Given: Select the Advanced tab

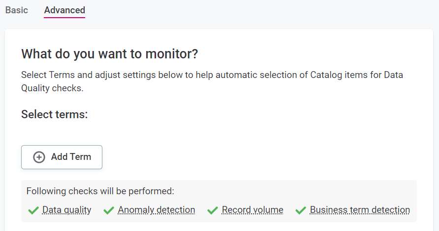Looking at the screenshot, I should coord(64,10).
